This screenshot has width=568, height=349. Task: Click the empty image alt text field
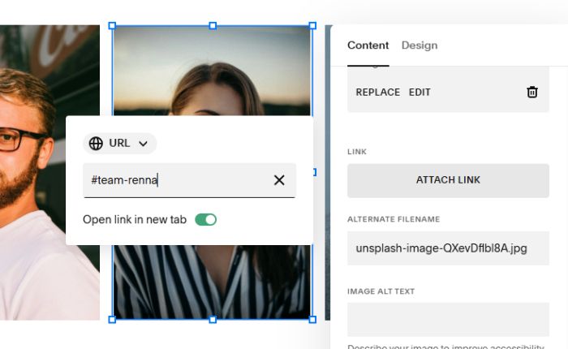click(448, 320)
